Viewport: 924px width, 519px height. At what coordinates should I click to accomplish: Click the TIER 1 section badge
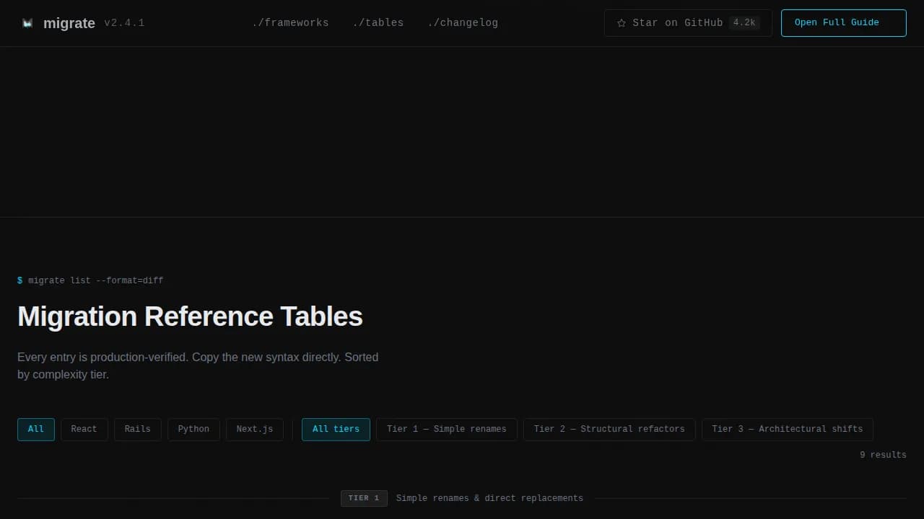[x=364, y=498]
